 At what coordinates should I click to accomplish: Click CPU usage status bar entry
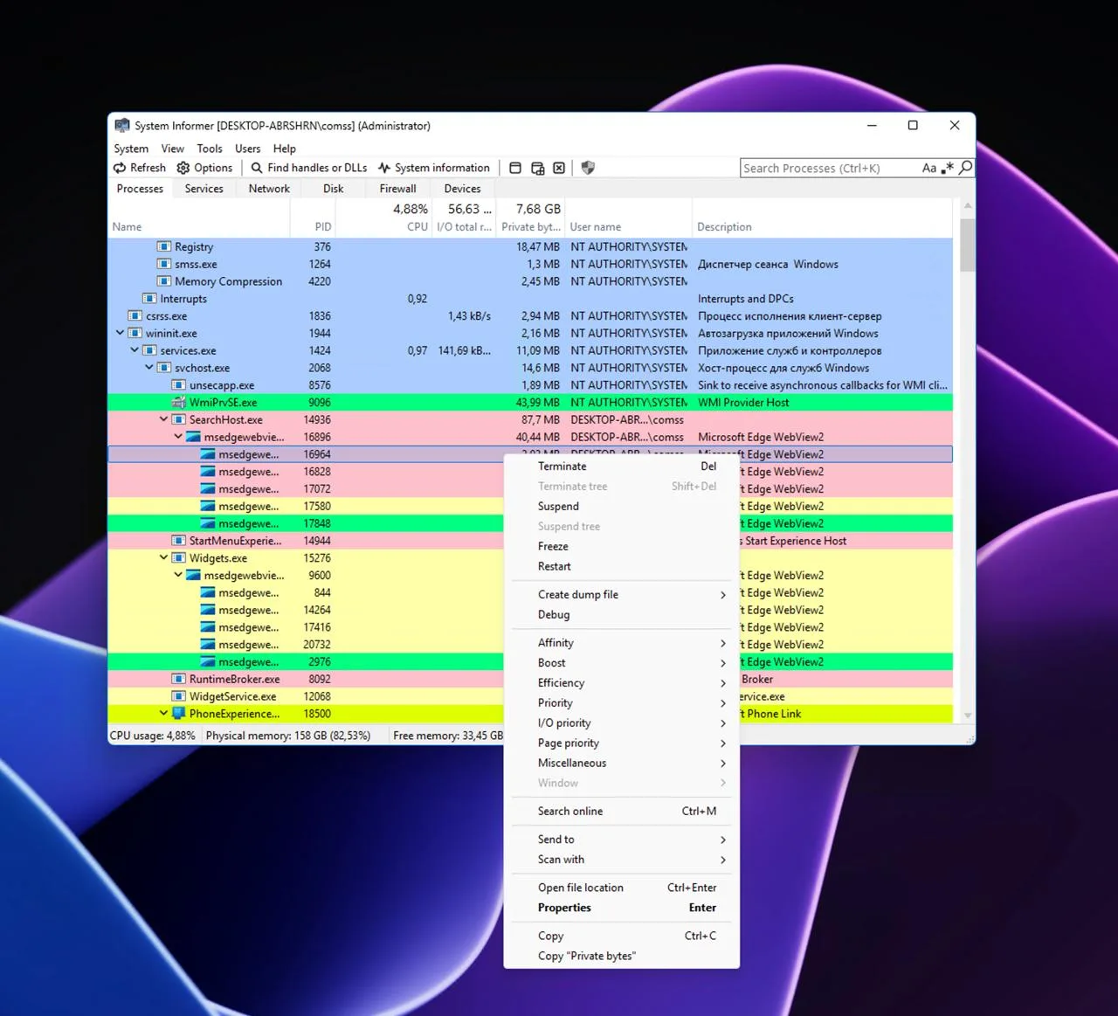coord(153,736)
